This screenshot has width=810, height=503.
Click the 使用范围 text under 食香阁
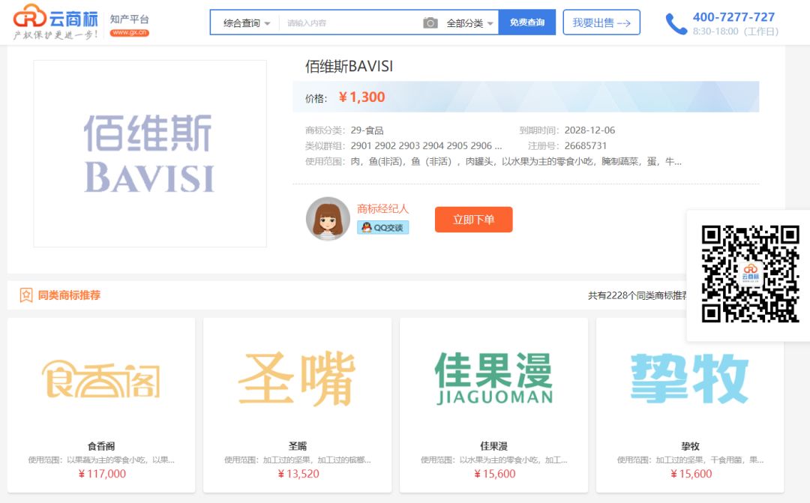[101, 460]
